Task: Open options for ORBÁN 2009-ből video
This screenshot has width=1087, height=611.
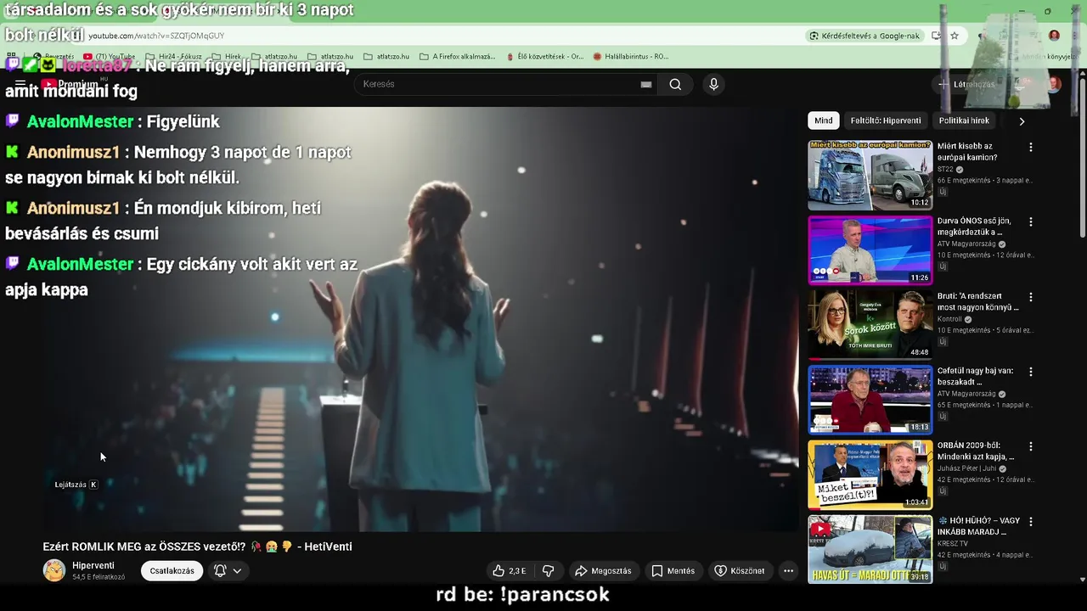Action: click(x=1031, y=446)
